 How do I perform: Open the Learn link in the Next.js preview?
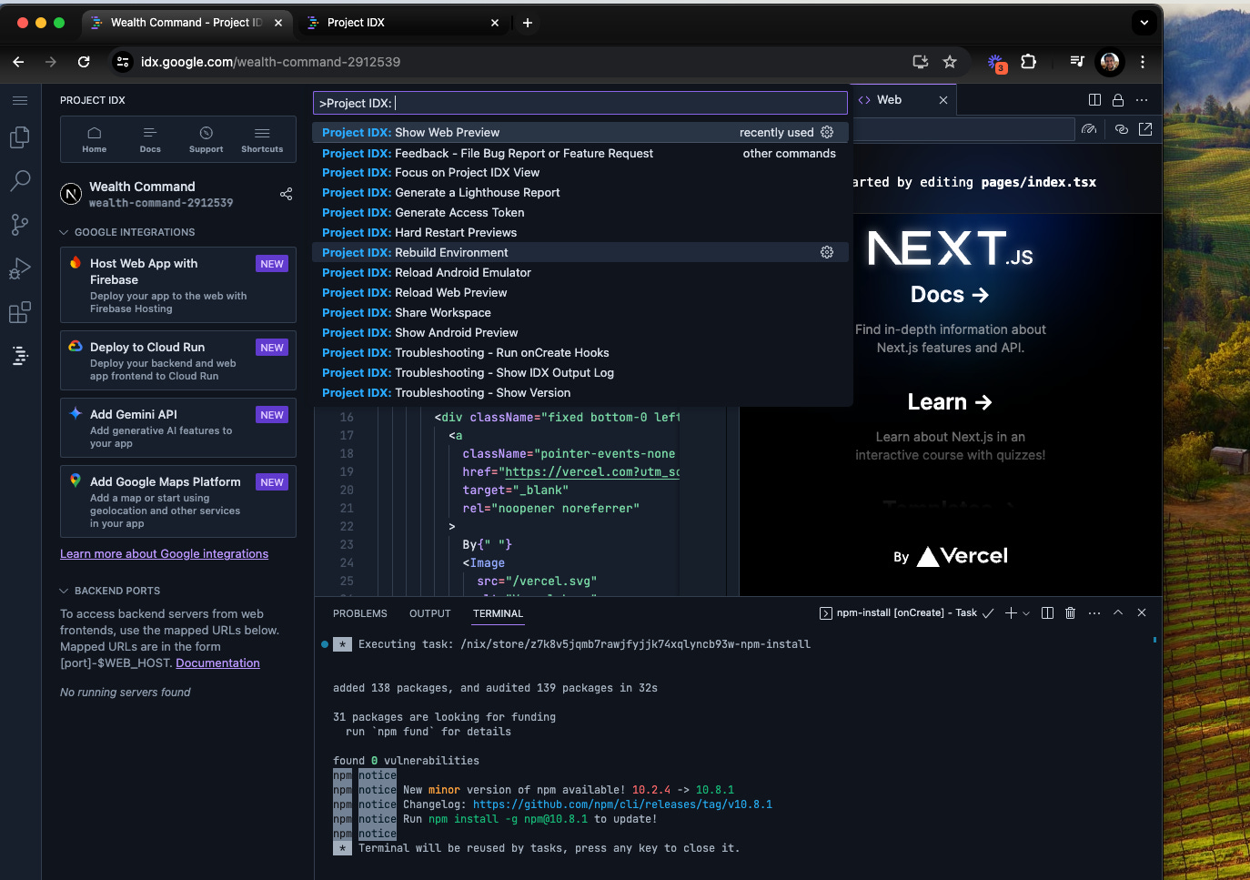tap(950, 402)
